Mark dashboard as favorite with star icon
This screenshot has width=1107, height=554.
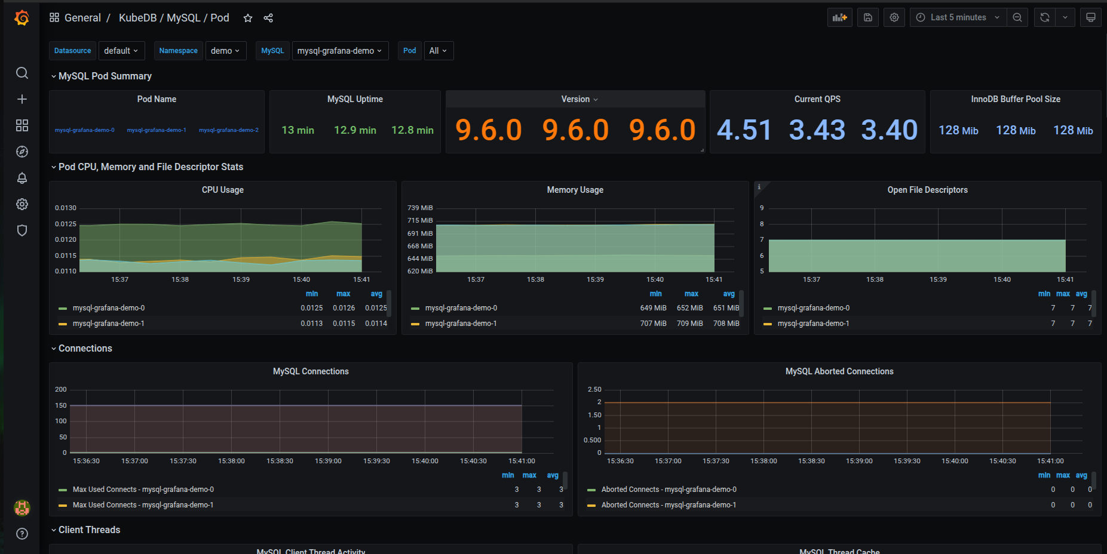click(248, 18)
